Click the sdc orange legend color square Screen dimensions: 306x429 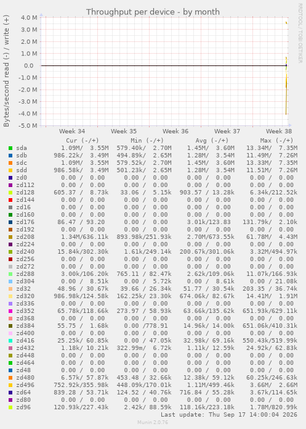[10, 163]
